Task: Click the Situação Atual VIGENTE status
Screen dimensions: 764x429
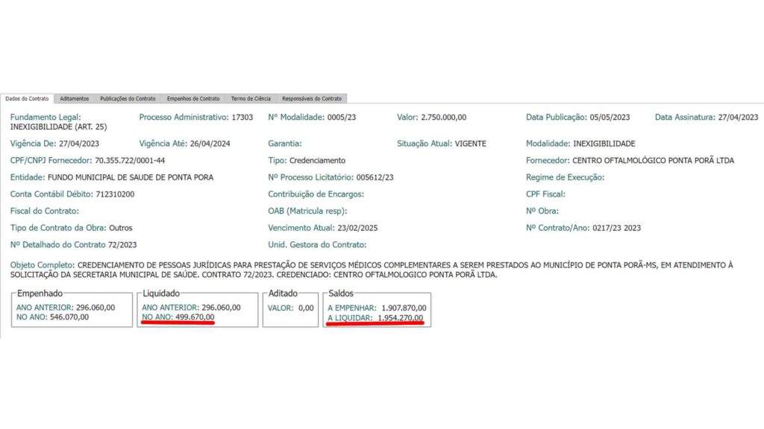Action: click(x=470, y=143)
